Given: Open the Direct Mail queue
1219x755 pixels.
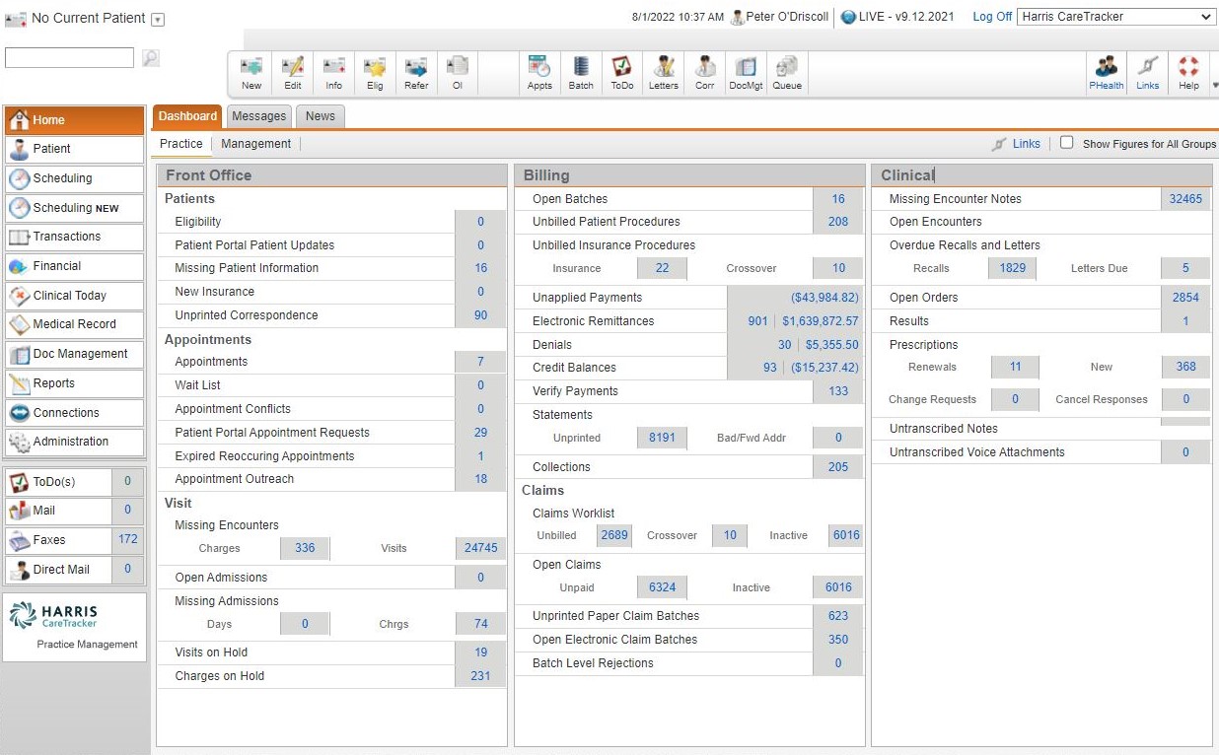Looking at the screenshot, I should pos(74,570).
